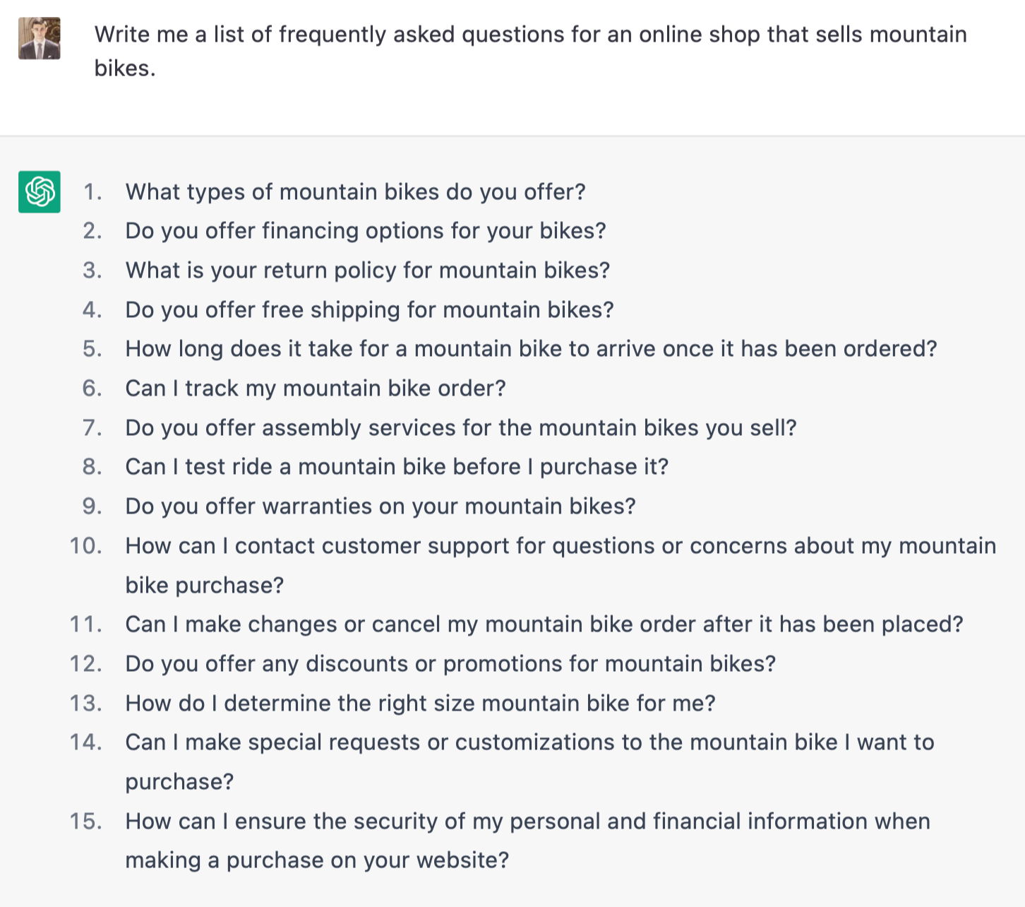Click the green ChatGPT logo icon
1025x907 pixels.
tap(39, 191)
